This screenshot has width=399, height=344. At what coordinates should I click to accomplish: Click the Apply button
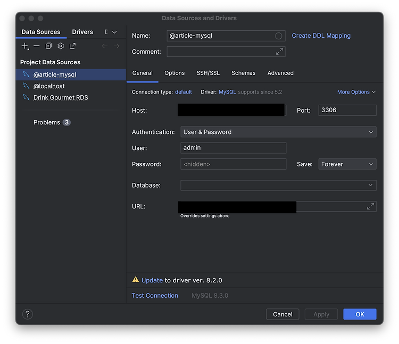tap(321, 314)
